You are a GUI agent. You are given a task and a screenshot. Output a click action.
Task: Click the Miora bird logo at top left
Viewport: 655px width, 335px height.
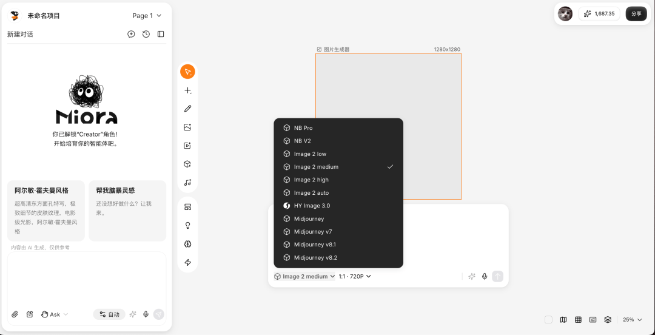pyautogui.click(x=15, y=16)
